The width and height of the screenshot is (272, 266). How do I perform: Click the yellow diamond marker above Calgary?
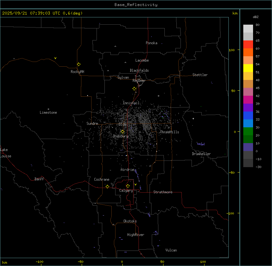[x=128, y=186]
